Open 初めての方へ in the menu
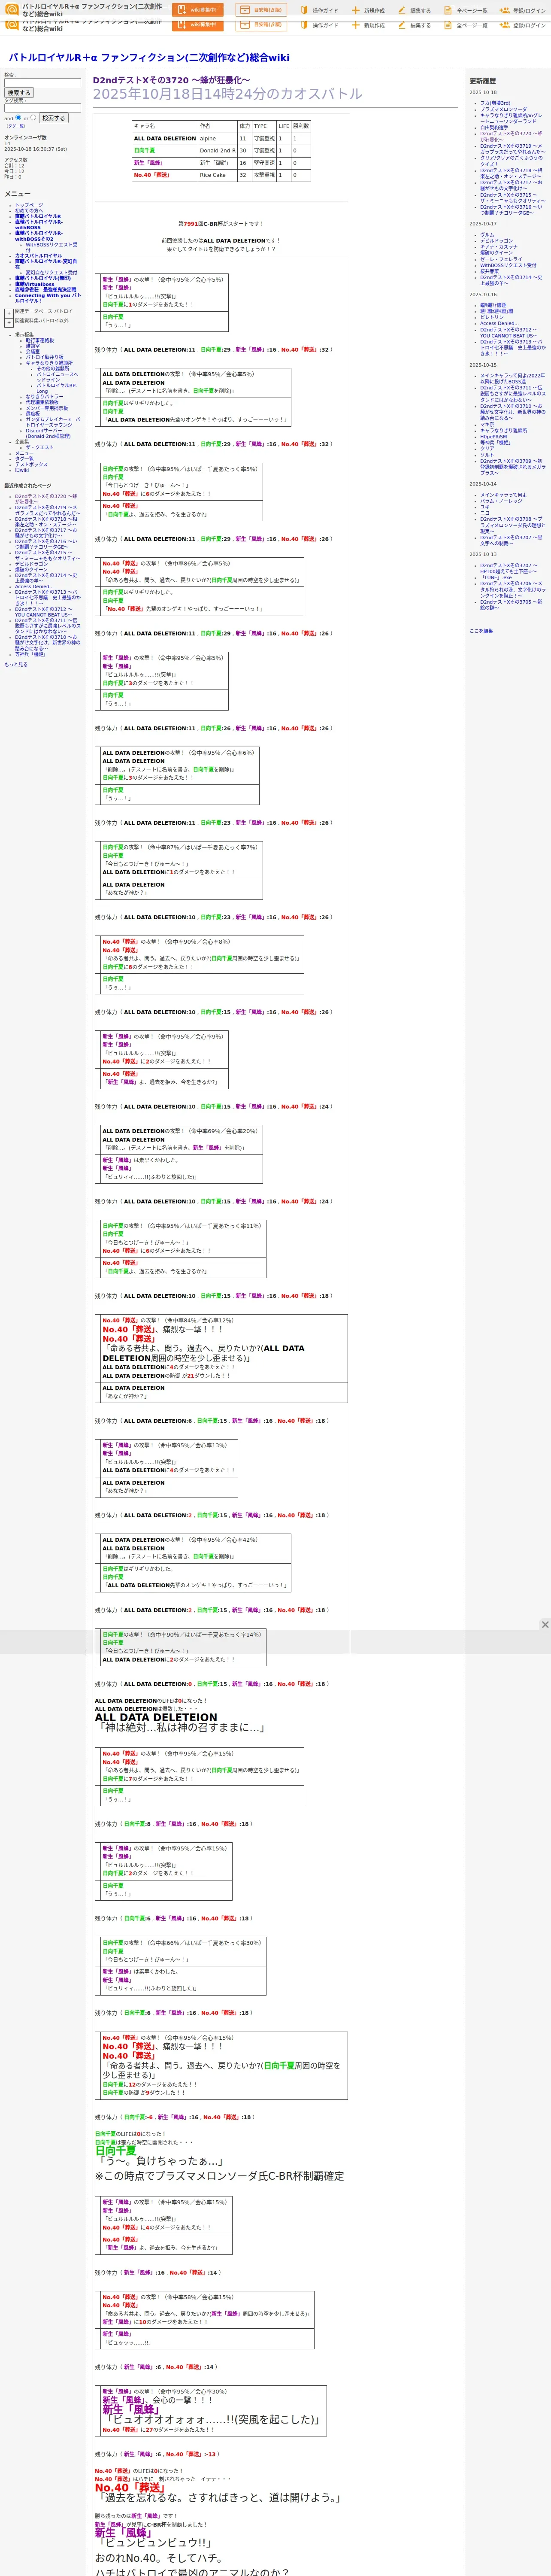Viewport: 551px width, 2576px height. 29,211
